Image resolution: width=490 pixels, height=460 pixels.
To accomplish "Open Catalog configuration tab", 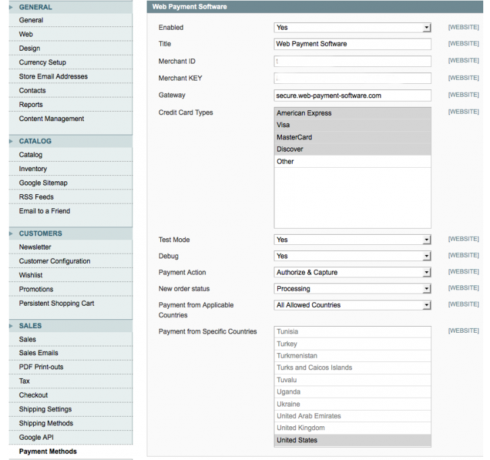I will (x=70, y=154).
